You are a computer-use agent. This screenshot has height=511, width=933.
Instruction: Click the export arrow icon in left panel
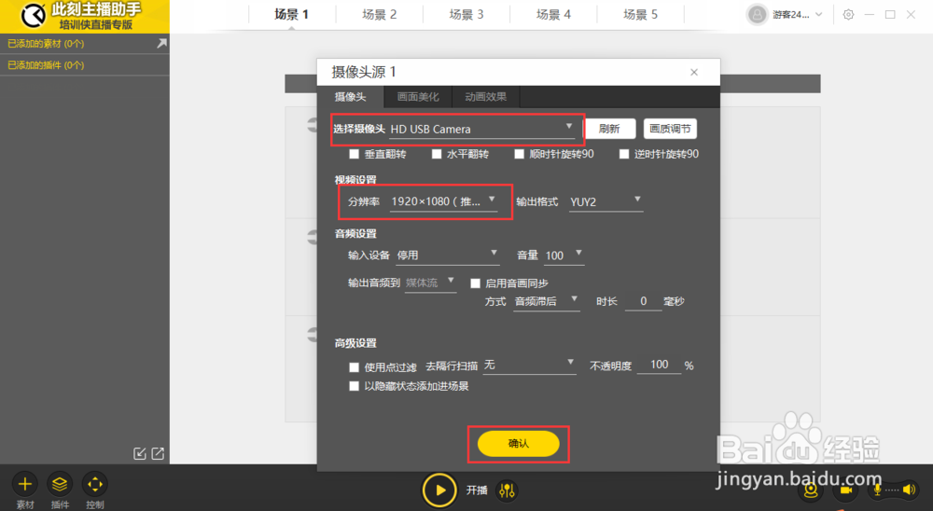[x=158, y=454]
